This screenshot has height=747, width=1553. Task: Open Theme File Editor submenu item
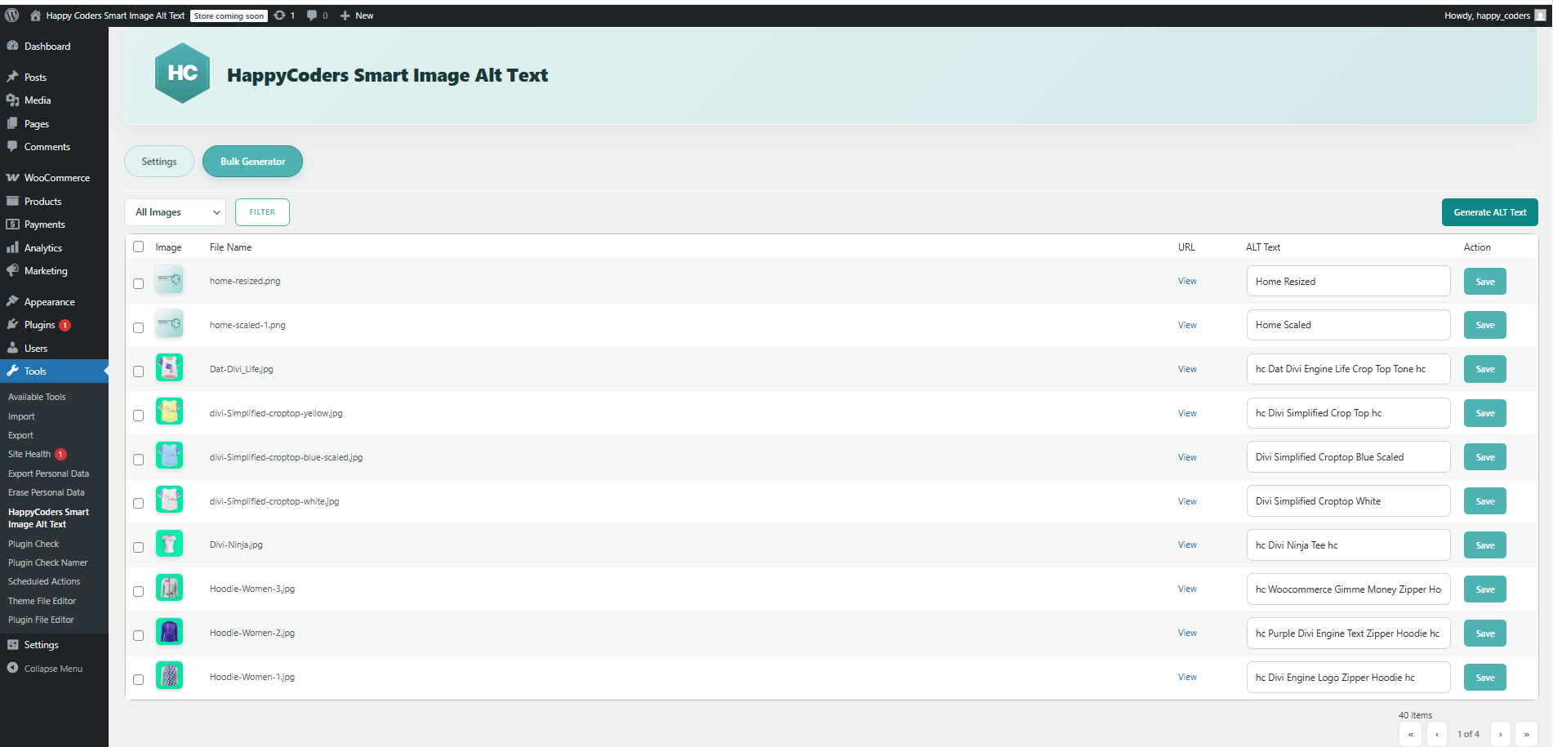(x=42, y=601)
